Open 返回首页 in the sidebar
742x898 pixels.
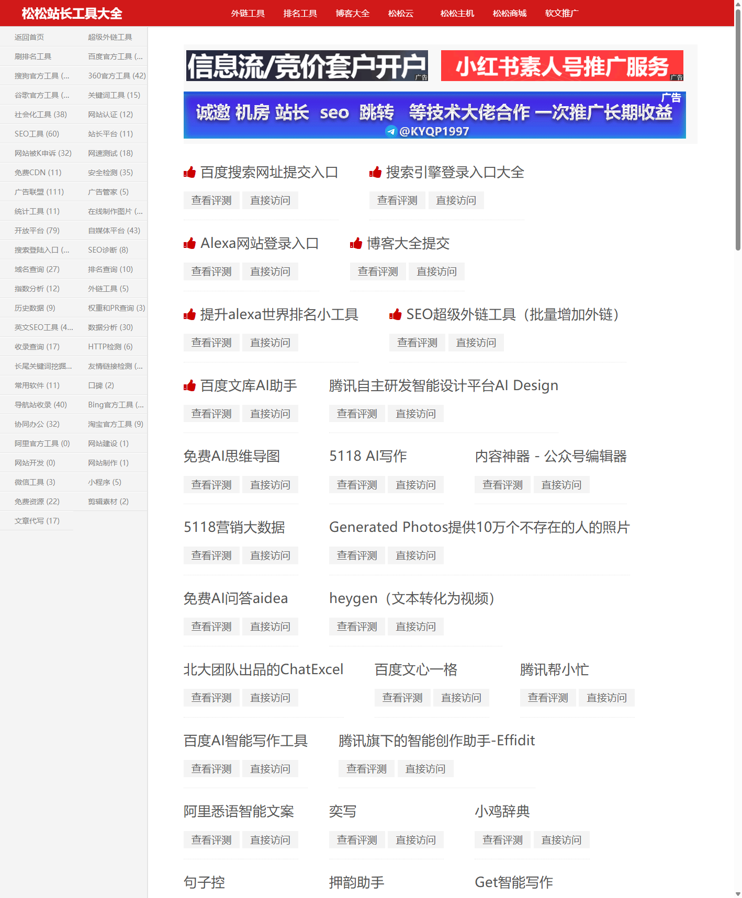coord(29,37)
